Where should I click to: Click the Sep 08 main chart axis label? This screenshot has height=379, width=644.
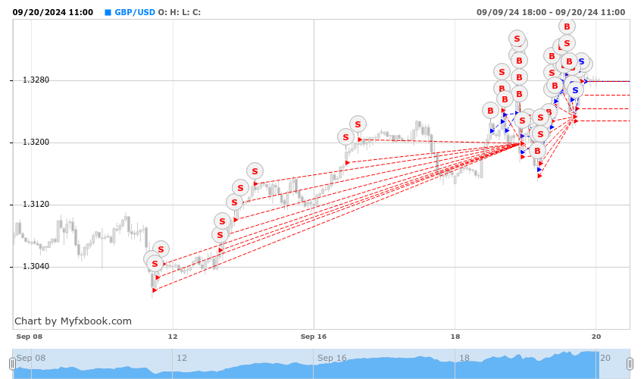coord(29,337)
